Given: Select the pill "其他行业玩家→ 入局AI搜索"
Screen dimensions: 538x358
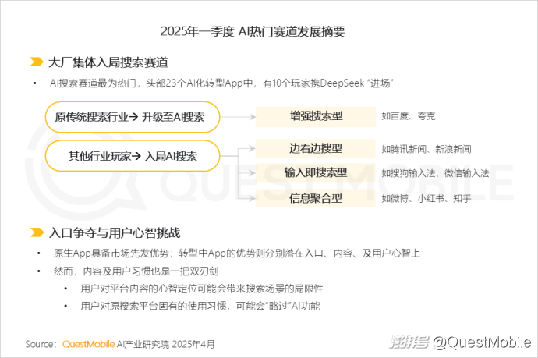Looking at the screenshot, I should coord(133,156).
